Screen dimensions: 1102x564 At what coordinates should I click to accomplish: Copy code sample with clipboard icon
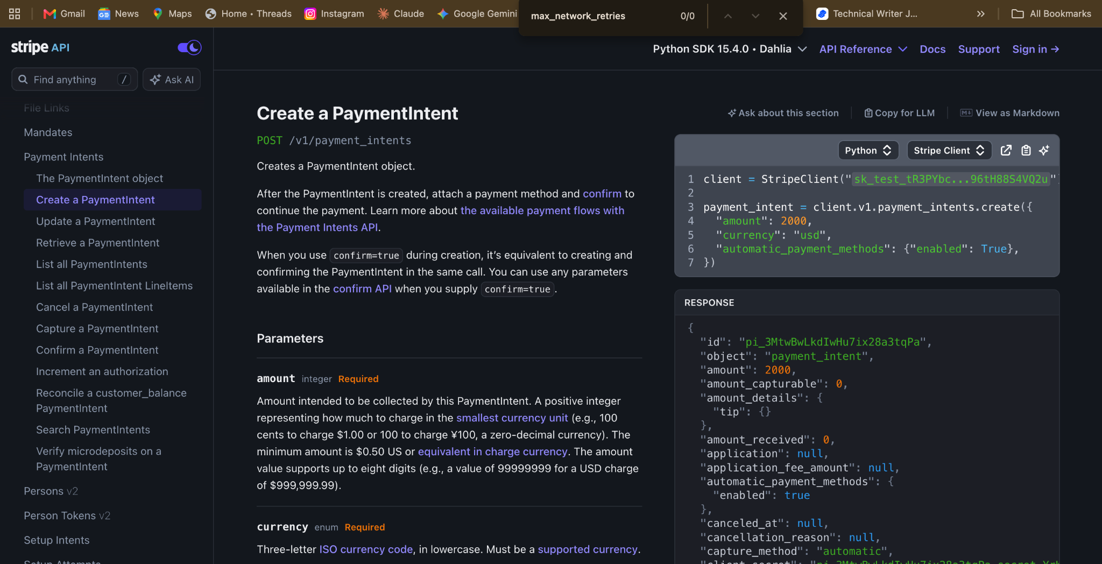[x=1026, y=151]
